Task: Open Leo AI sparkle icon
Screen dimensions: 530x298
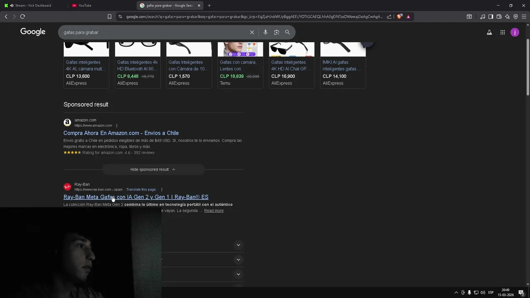Action: (x=507, y=17)
